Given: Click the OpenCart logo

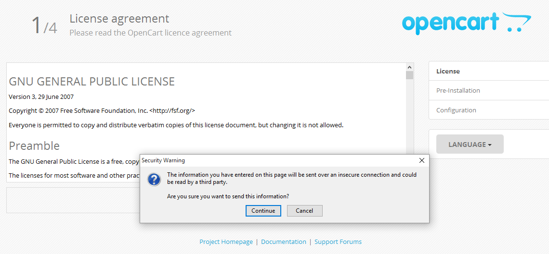Looking at the screenshot, I should pyautogui.click(x=466, y=23).
